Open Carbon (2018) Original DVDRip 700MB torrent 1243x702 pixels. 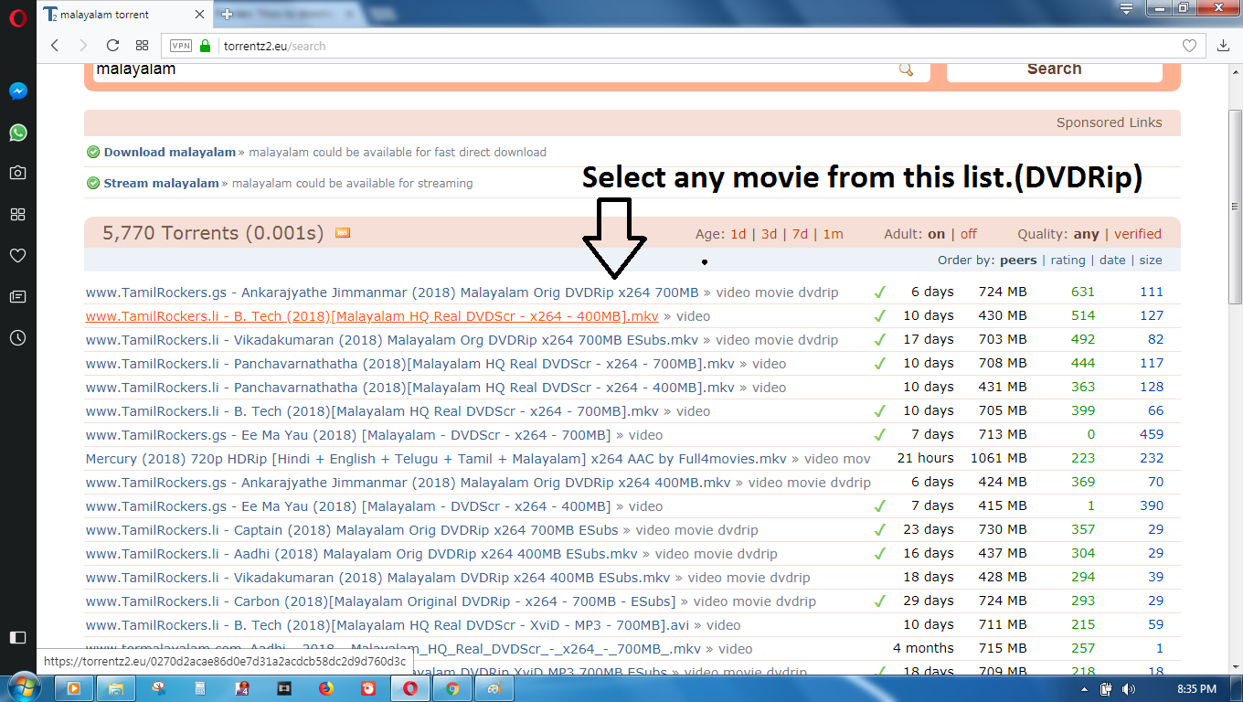coord(381,601)
